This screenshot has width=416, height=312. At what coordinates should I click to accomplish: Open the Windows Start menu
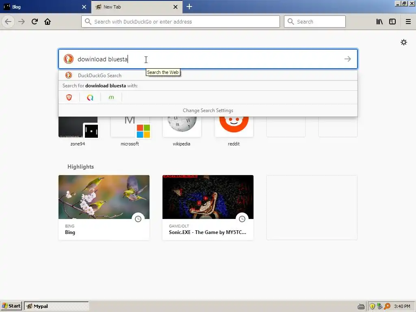(x=11, y=306)
